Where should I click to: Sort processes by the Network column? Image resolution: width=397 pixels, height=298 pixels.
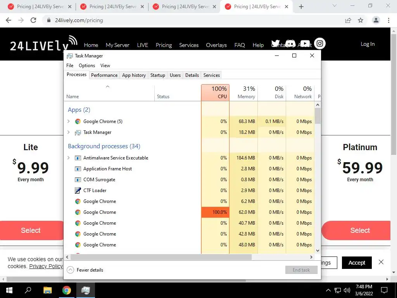click(x=300, y=93)
